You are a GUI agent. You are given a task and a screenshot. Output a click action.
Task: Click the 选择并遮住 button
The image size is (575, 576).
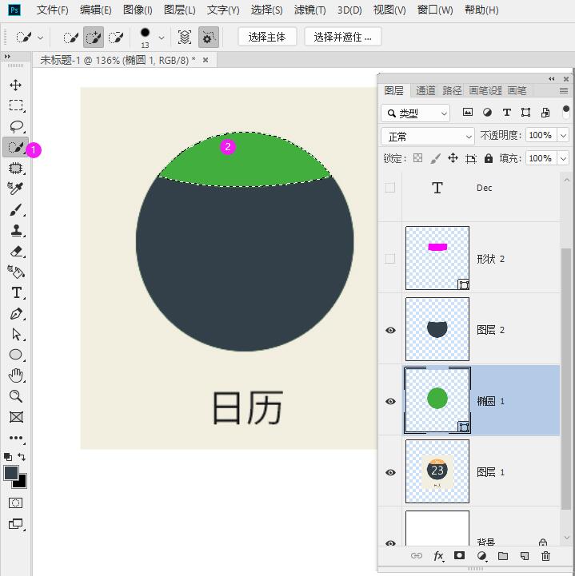pos(342,37)
